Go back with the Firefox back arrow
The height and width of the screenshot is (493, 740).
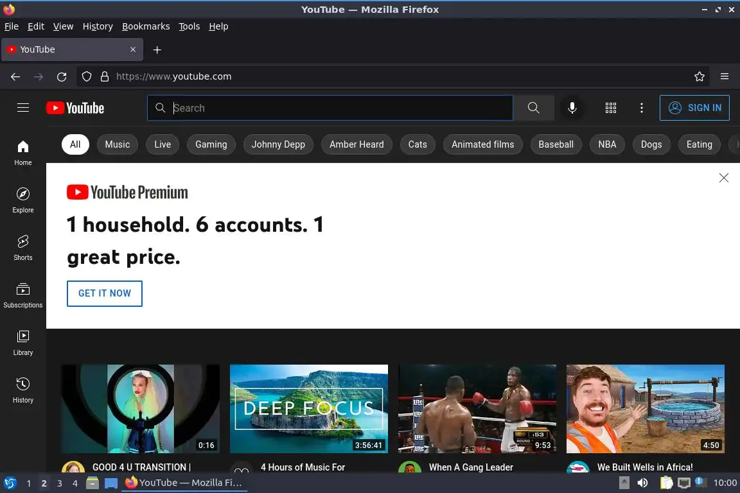(15, 76)
